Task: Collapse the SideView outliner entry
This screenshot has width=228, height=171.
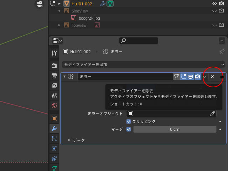Action: pyautogui.click(x=59, y=11)
